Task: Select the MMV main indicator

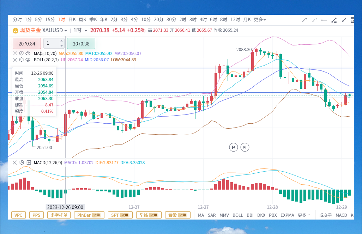Action: pyautogui.click(x=224, y=215)
